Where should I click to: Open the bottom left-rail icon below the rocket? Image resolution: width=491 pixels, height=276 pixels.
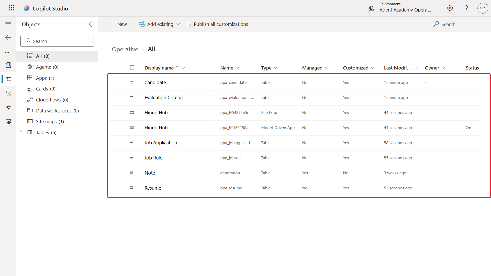click(8, 122)
